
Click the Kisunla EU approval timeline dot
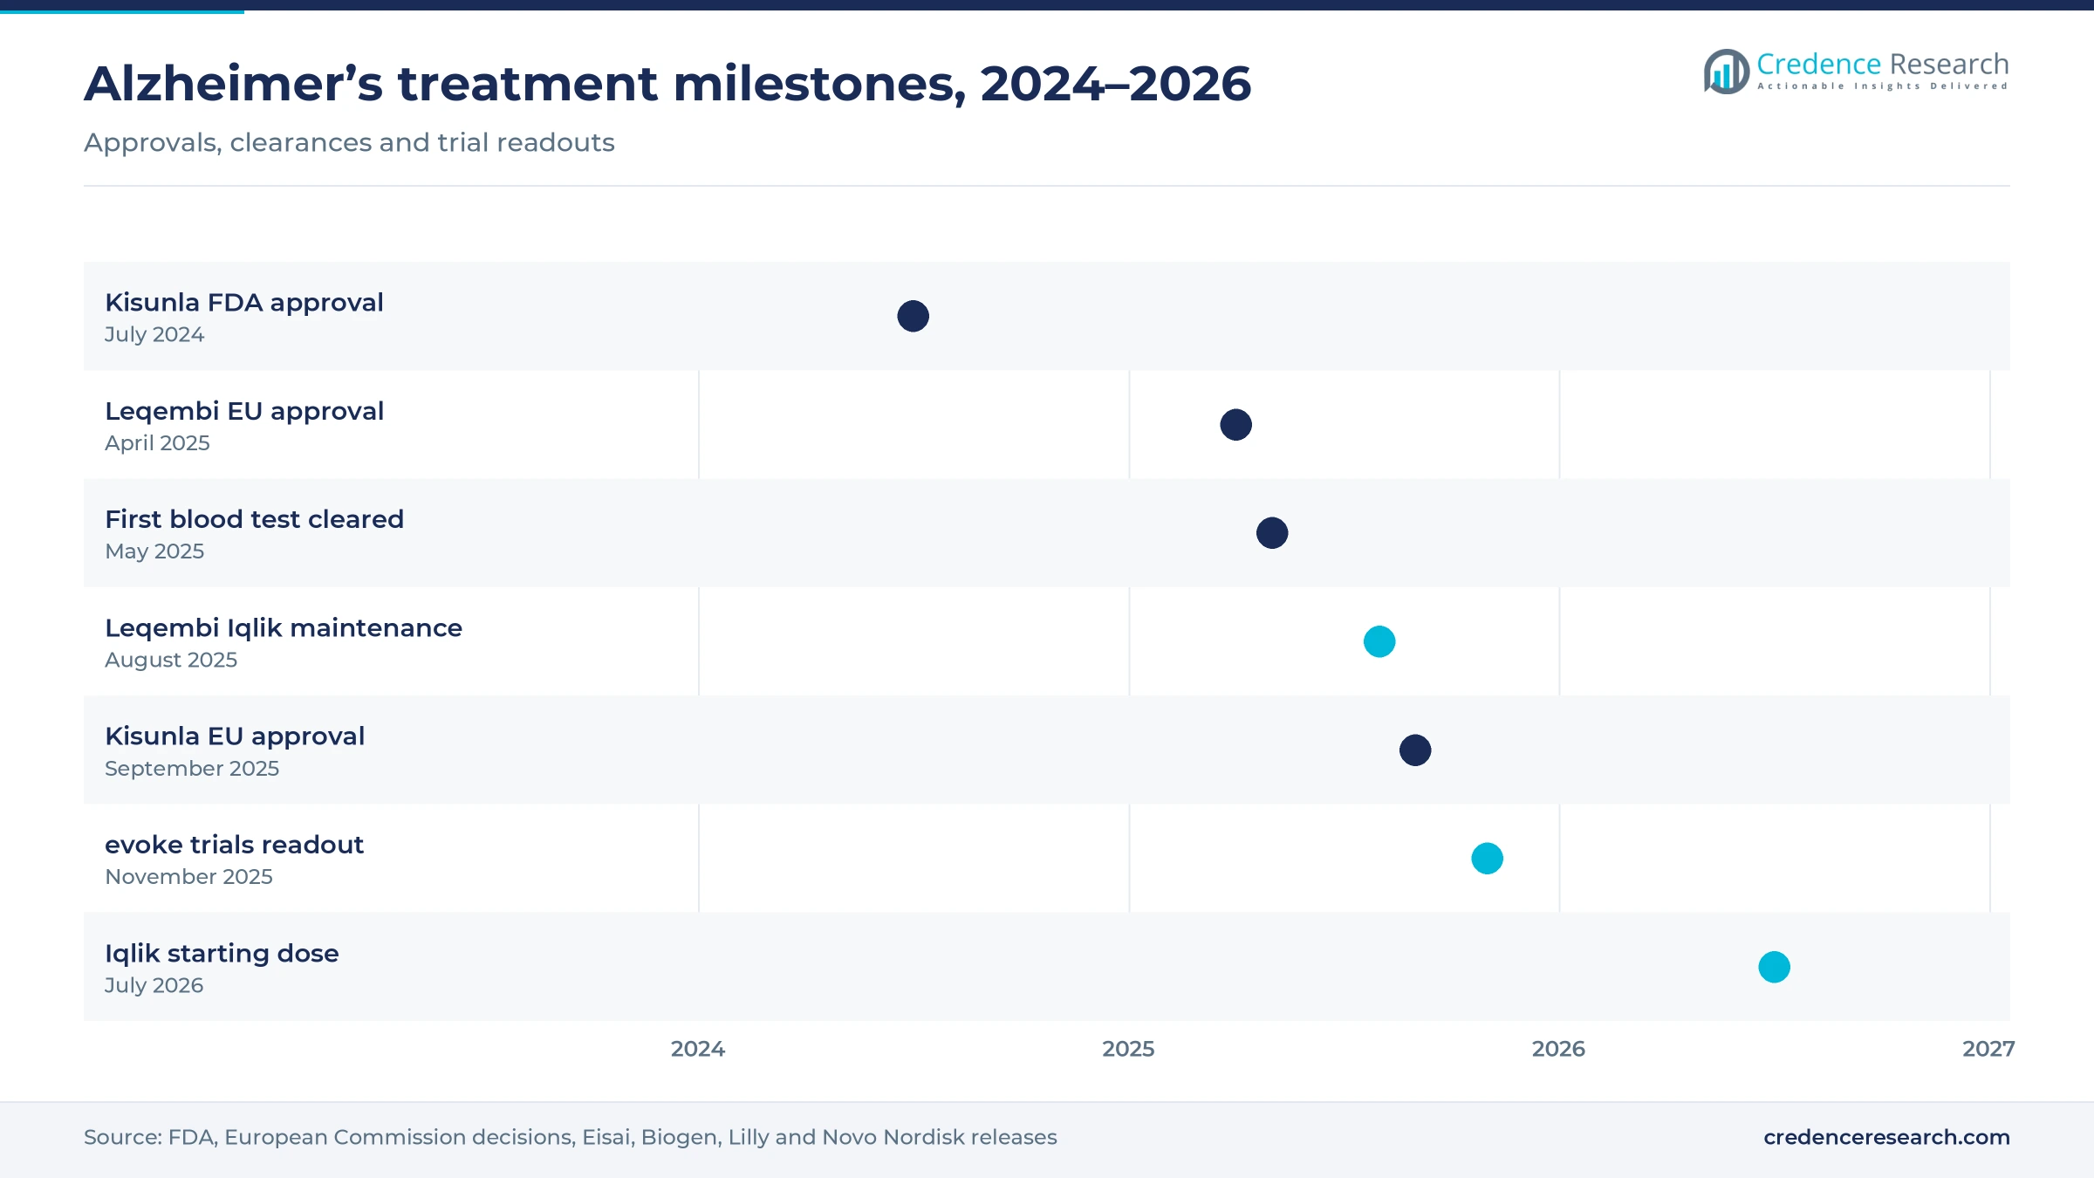pyautogui.click(x=1415, y=750)
